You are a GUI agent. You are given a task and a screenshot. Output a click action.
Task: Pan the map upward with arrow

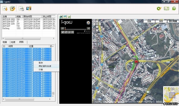[97, 21]
